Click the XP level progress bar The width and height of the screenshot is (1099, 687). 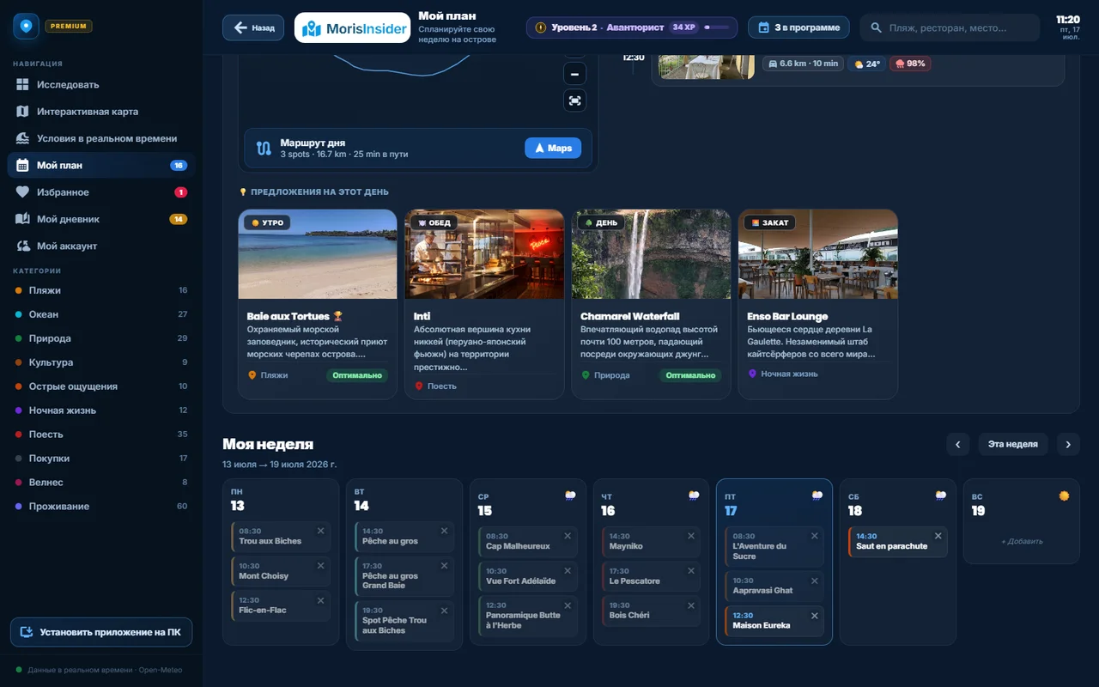pyautogui.click(x=717, y=27)
